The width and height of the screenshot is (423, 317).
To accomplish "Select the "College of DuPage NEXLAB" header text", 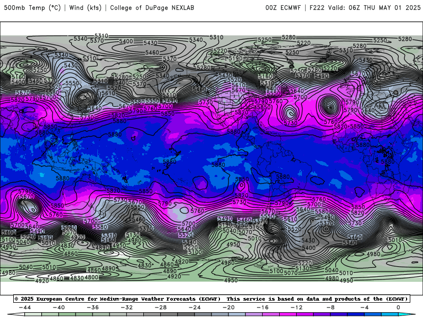I will coord(152,7).
